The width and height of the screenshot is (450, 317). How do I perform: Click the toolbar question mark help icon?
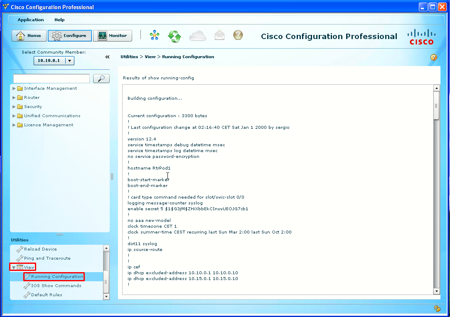coord(238,35)
